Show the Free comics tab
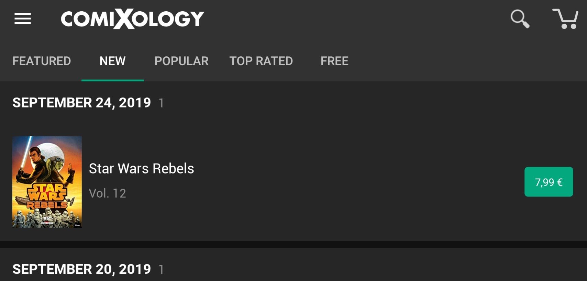 click(334, 61)
